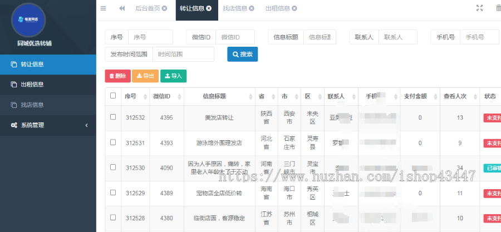Image resolution: width=501 pixels, height=232 pixels.
Task: Switch to the 找店信息 tab
Action: (x=235, y=8)
